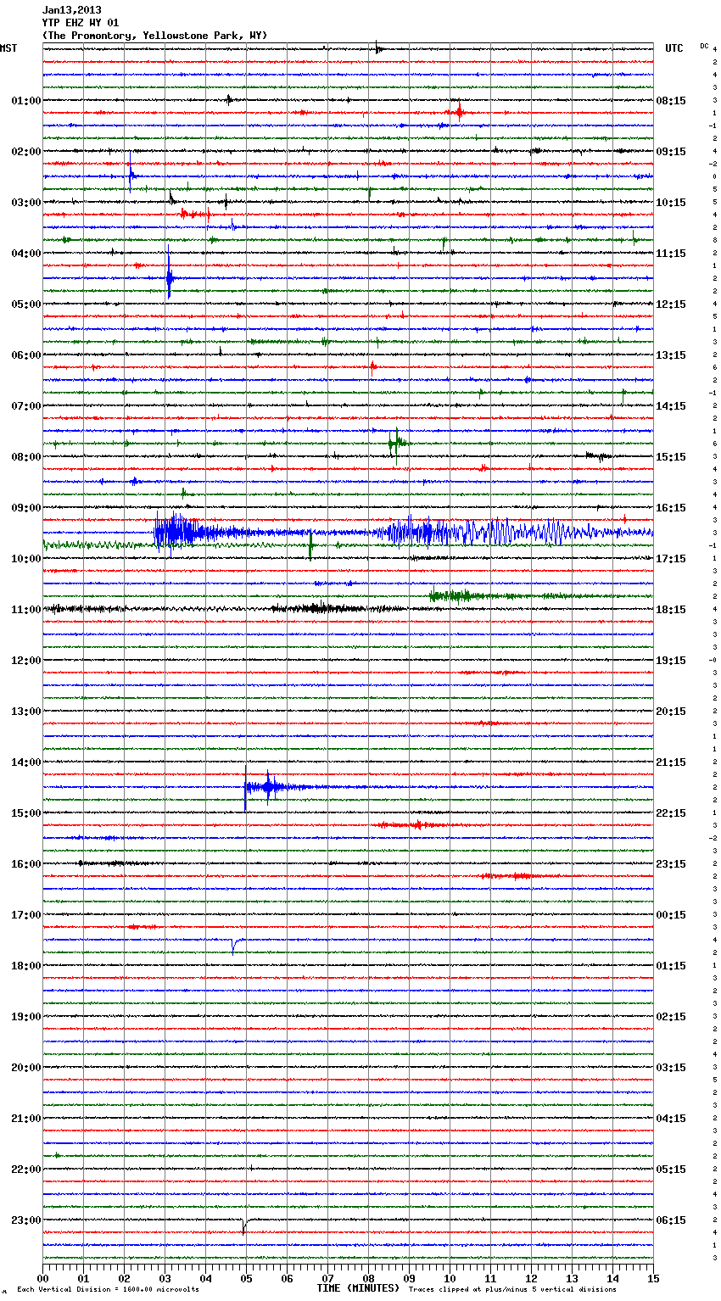Image resolution: width=721 pixels, height=1301 pixels.
Task: Click the 05 minute tick label
Action: [246, 1278]
